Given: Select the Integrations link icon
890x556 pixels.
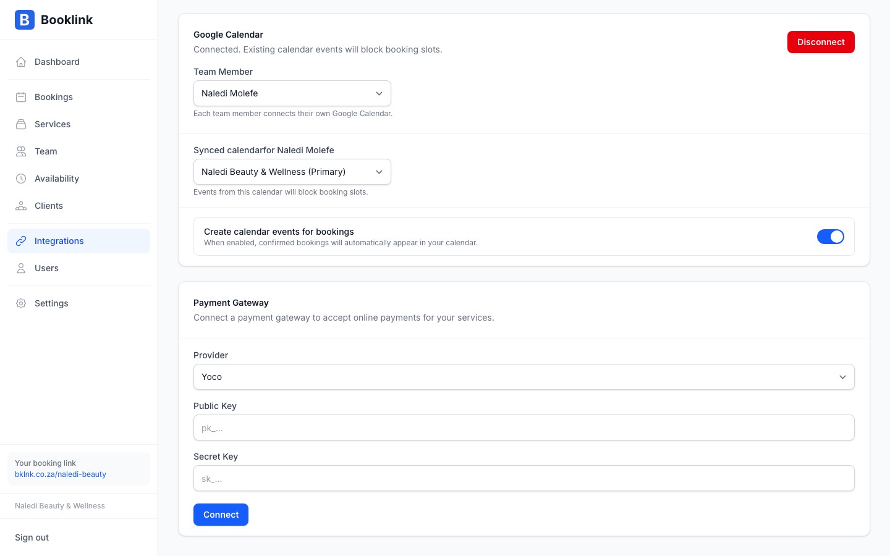Looking at the screenshot, I should (x=21, y=241).
